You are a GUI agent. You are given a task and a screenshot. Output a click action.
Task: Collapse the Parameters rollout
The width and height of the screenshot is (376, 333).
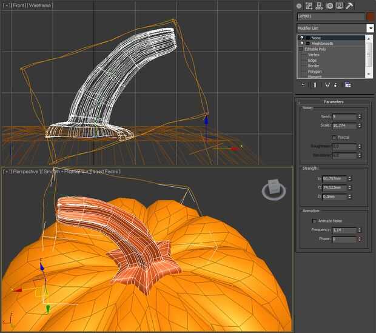tap(334, 102)
